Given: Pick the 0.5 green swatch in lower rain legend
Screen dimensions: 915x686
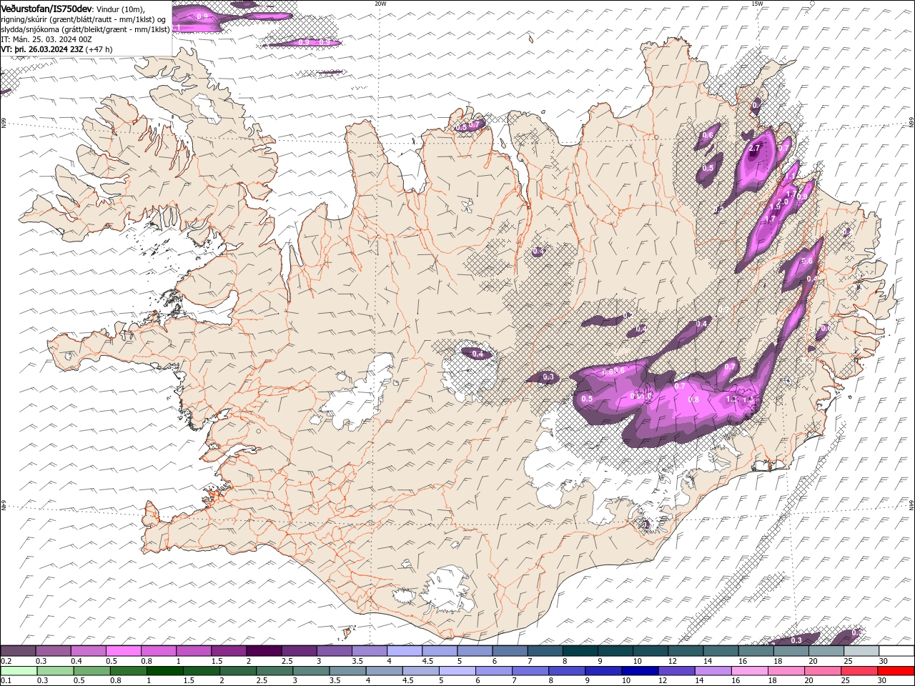Looking at the screenshot, I should pos(91,671).
